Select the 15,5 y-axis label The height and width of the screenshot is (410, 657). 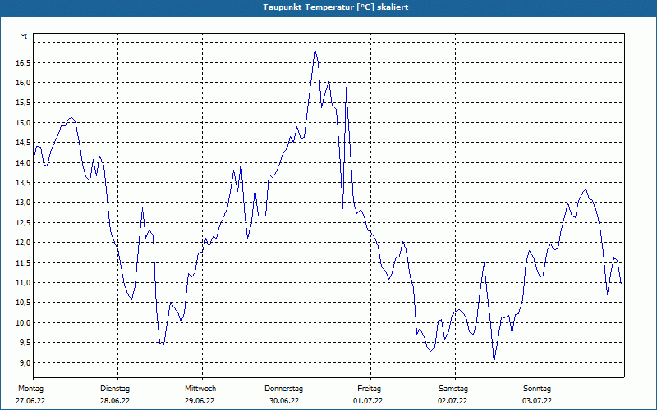[x=23, y=102]
